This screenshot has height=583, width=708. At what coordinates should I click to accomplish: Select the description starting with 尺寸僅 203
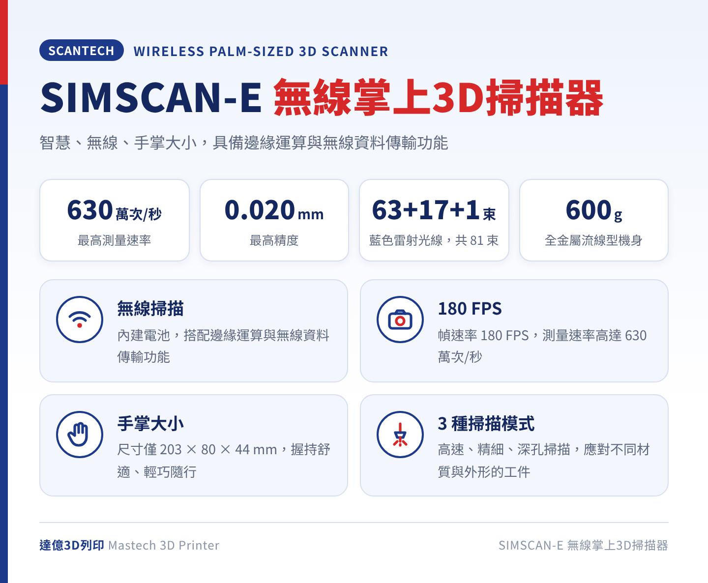224,461
